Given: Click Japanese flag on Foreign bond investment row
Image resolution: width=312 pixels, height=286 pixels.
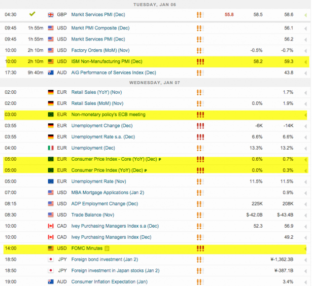Looking at the screenshot, I should point(51,259).
